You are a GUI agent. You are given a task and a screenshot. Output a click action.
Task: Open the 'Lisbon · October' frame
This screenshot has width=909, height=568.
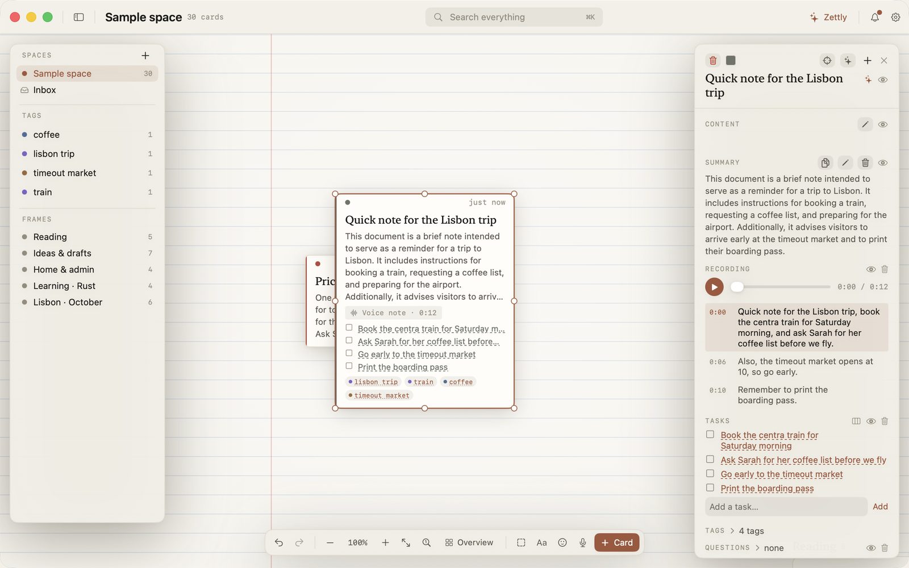[87, 302]
